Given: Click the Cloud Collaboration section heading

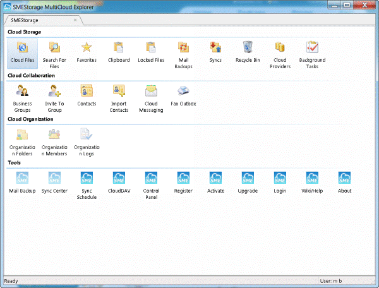Looking at the screenshot, I should [31, 75].
